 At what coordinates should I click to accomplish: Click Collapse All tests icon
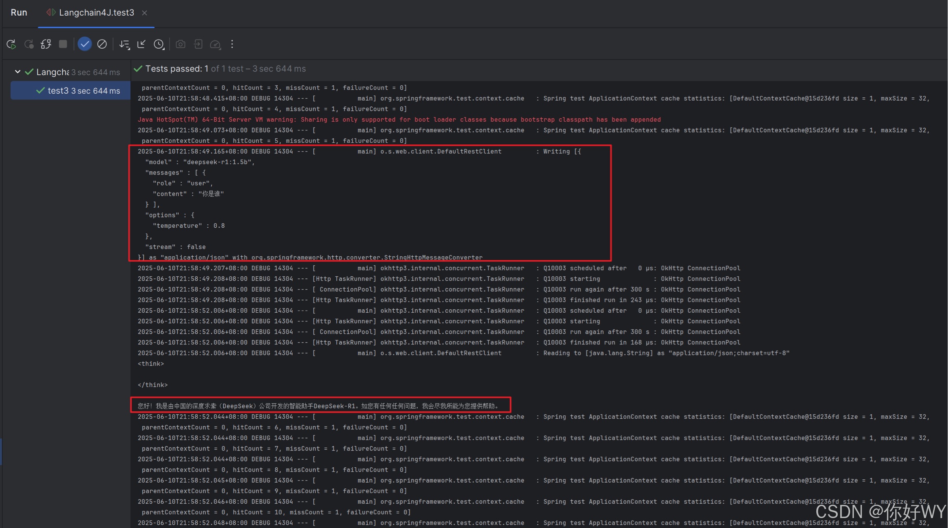tap(142, 44)
